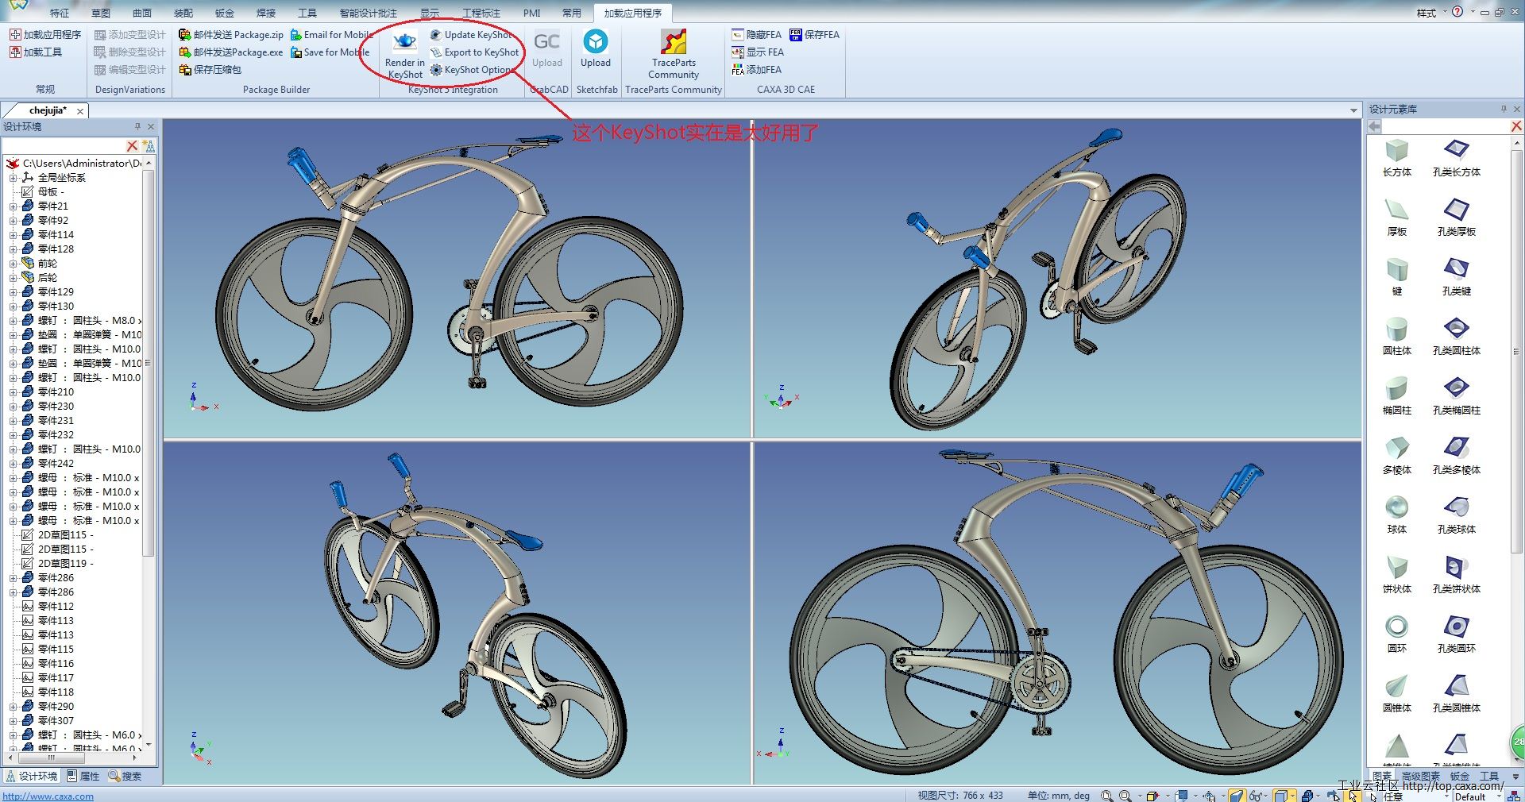
Task: Click Export to KeyShot
Action: (x=474, y=52)
